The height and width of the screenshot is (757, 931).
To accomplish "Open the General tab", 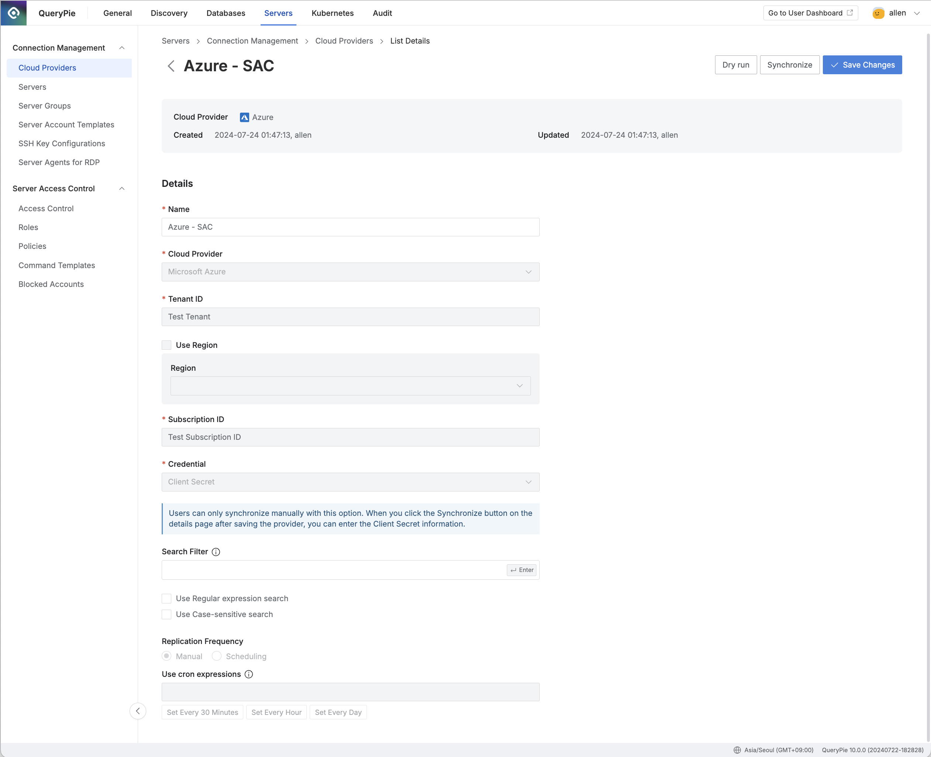I will [117, 13].
